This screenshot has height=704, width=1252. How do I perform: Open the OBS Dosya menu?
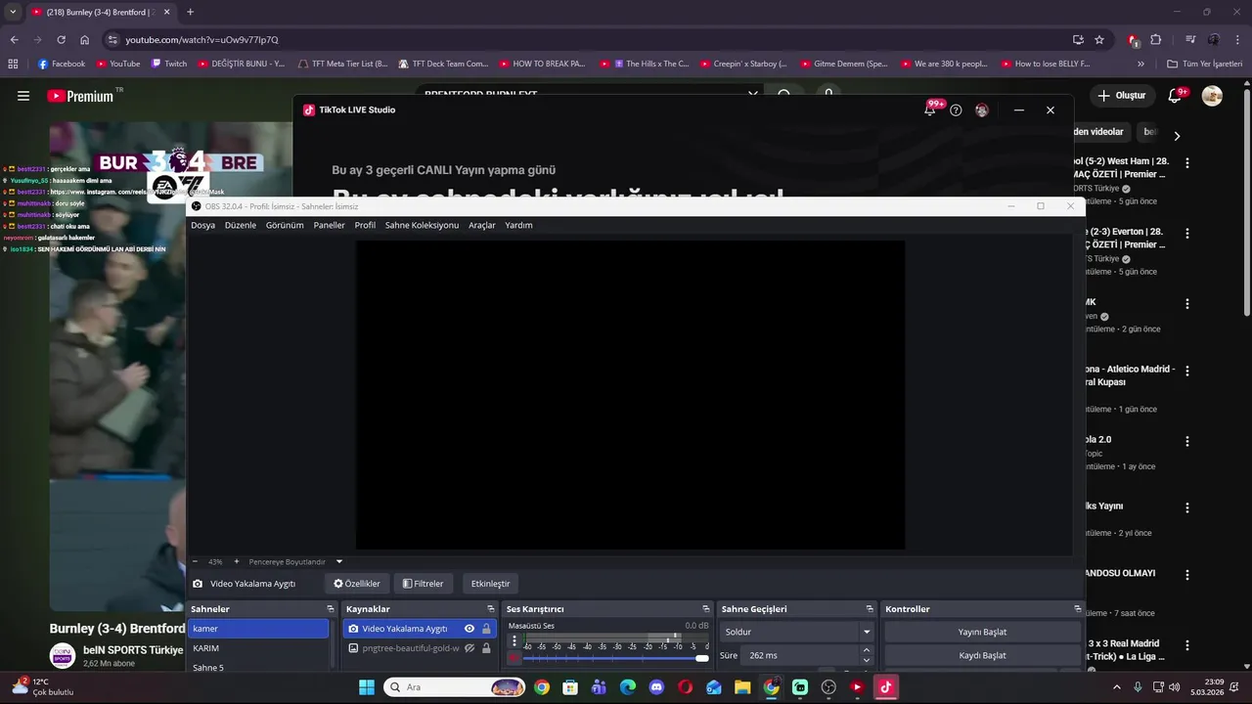coord(202,225)
